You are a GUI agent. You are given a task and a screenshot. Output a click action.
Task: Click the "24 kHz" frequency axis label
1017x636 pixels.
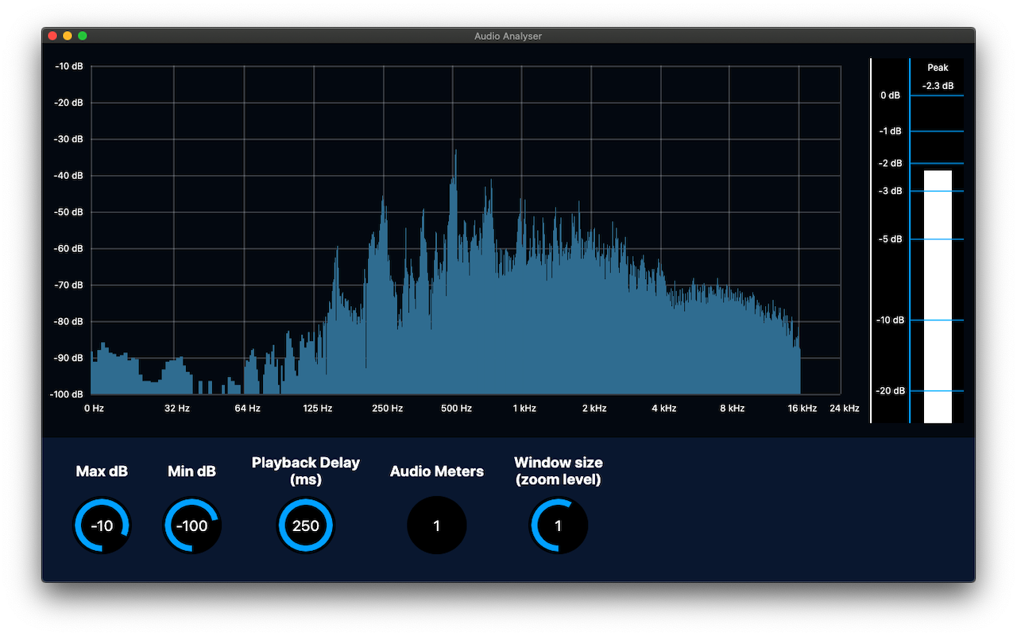pos(845,409)
